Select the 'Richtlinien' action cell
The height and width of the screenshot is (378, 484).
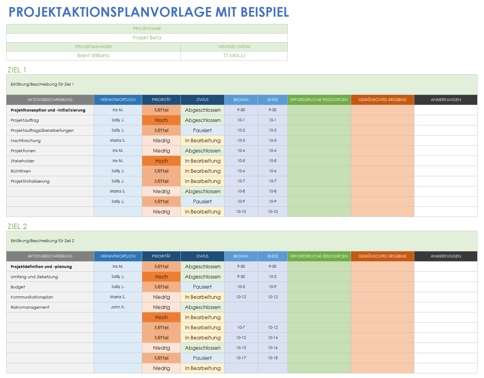(50, 171)
